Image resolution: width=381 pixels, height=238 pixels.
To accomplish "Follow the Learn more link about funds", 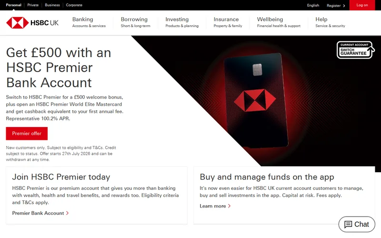I will [x=213, y=206].
